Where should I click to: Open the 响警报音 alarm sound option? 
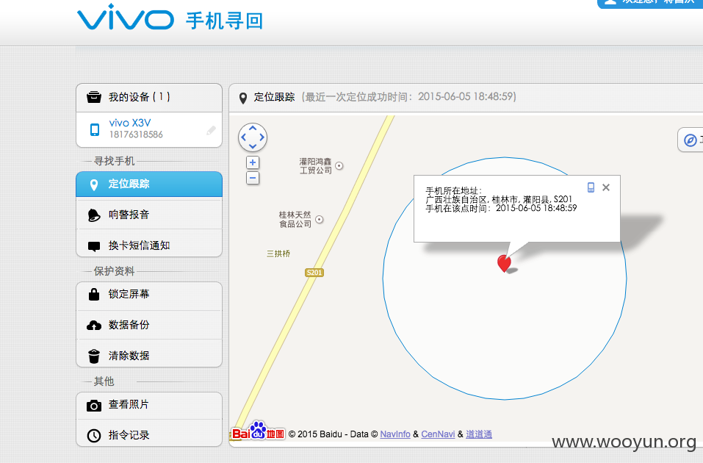tap(149, 215)
